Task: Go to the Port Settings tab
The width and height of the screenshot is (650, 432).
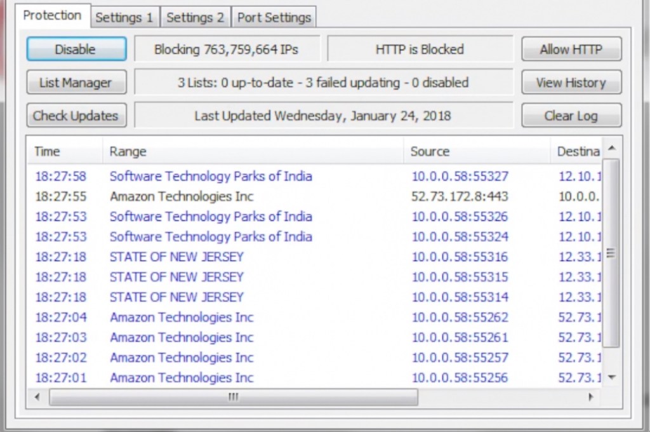Action: click(274, 18)
